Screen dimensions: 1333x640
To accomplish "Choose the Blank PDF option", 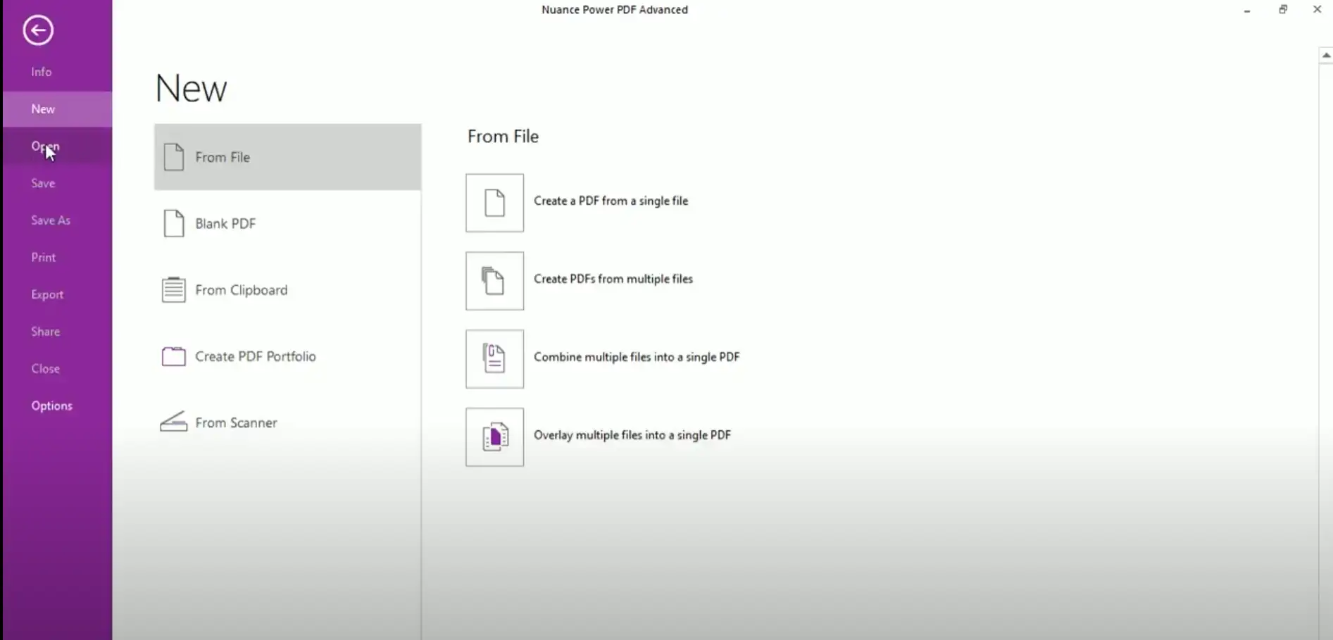I will 225,224.
